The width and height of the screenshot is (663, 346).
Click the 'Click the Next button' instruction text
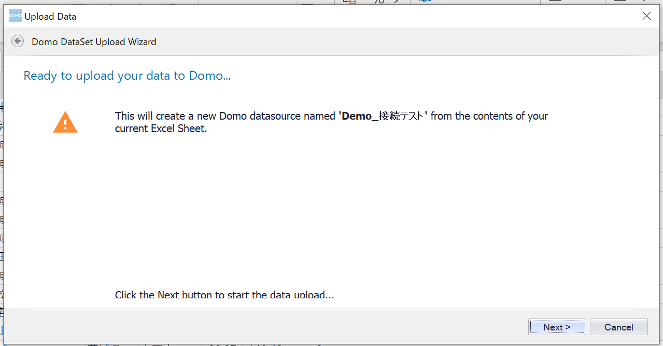point(224,295)
